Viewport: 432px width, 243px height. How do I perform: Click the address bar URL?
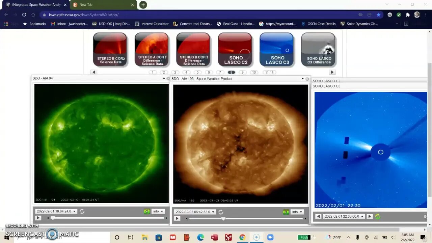tap(84, 15)
